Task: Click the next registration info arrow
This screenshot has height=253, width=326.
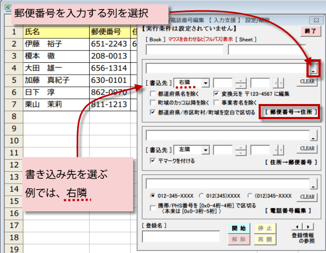Action: 308,226
